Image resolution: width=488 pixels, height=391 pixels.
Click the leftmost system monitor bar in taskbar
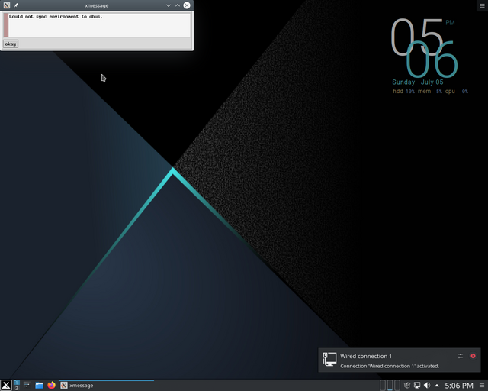(383, 386)
